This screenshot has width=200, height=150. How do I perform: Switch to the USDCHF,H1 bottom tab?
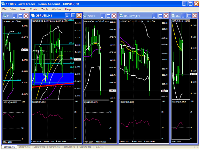(39, 147)
